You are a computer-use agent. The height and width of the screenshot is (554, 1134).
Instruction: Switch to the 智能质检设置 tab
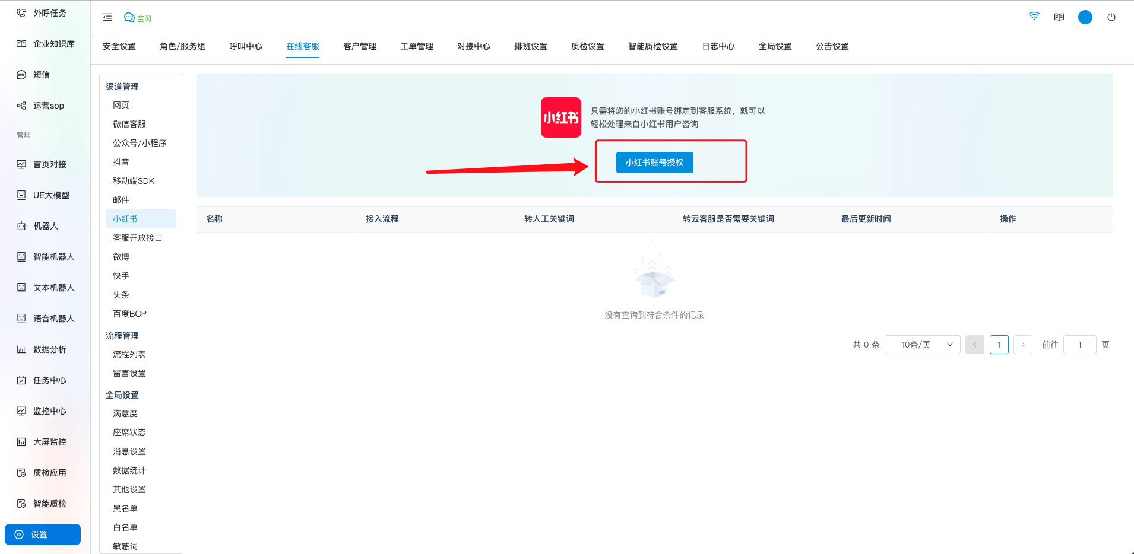click(x=653, y=46)
